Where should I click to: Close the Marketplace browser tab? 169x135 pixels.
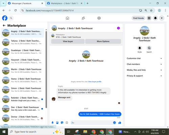81,3
